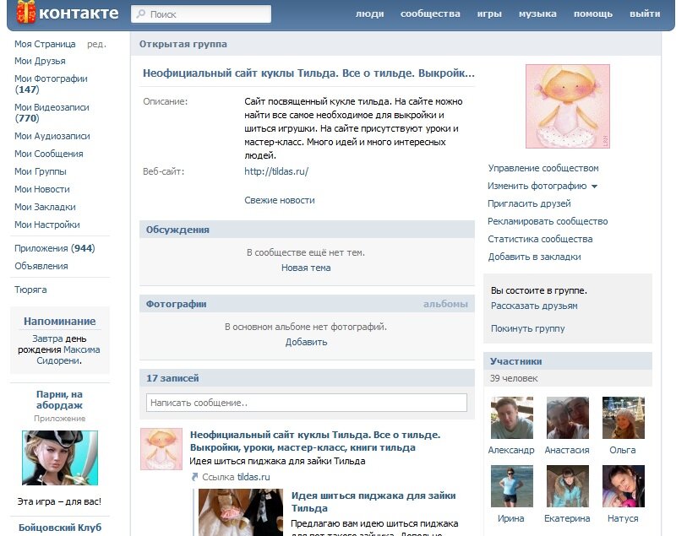This screenshot has height=536, width=687.
Task: Open Приложения (944)
Action: (55, 248)
